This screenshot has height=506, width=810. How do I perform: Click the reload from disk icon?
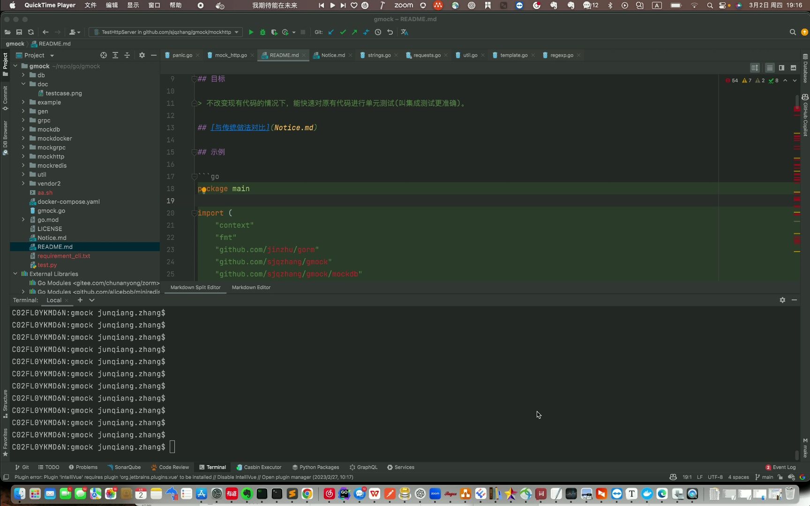coord(31,32)
